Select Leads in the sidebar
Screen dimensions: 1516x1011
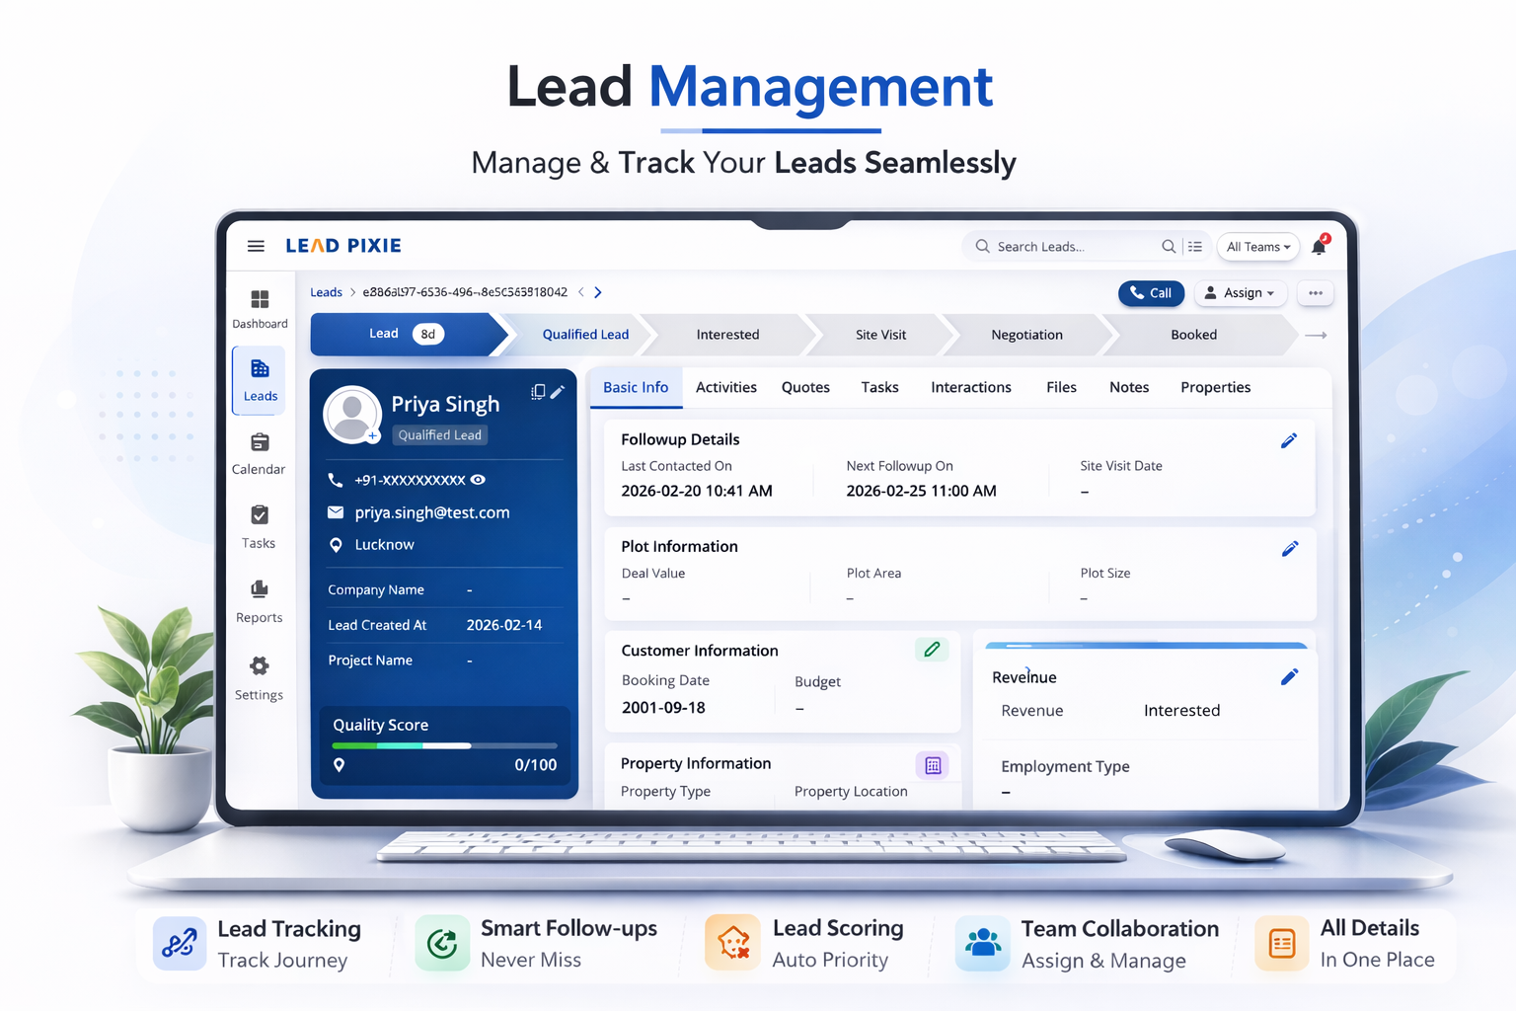[x=260, y=380]
